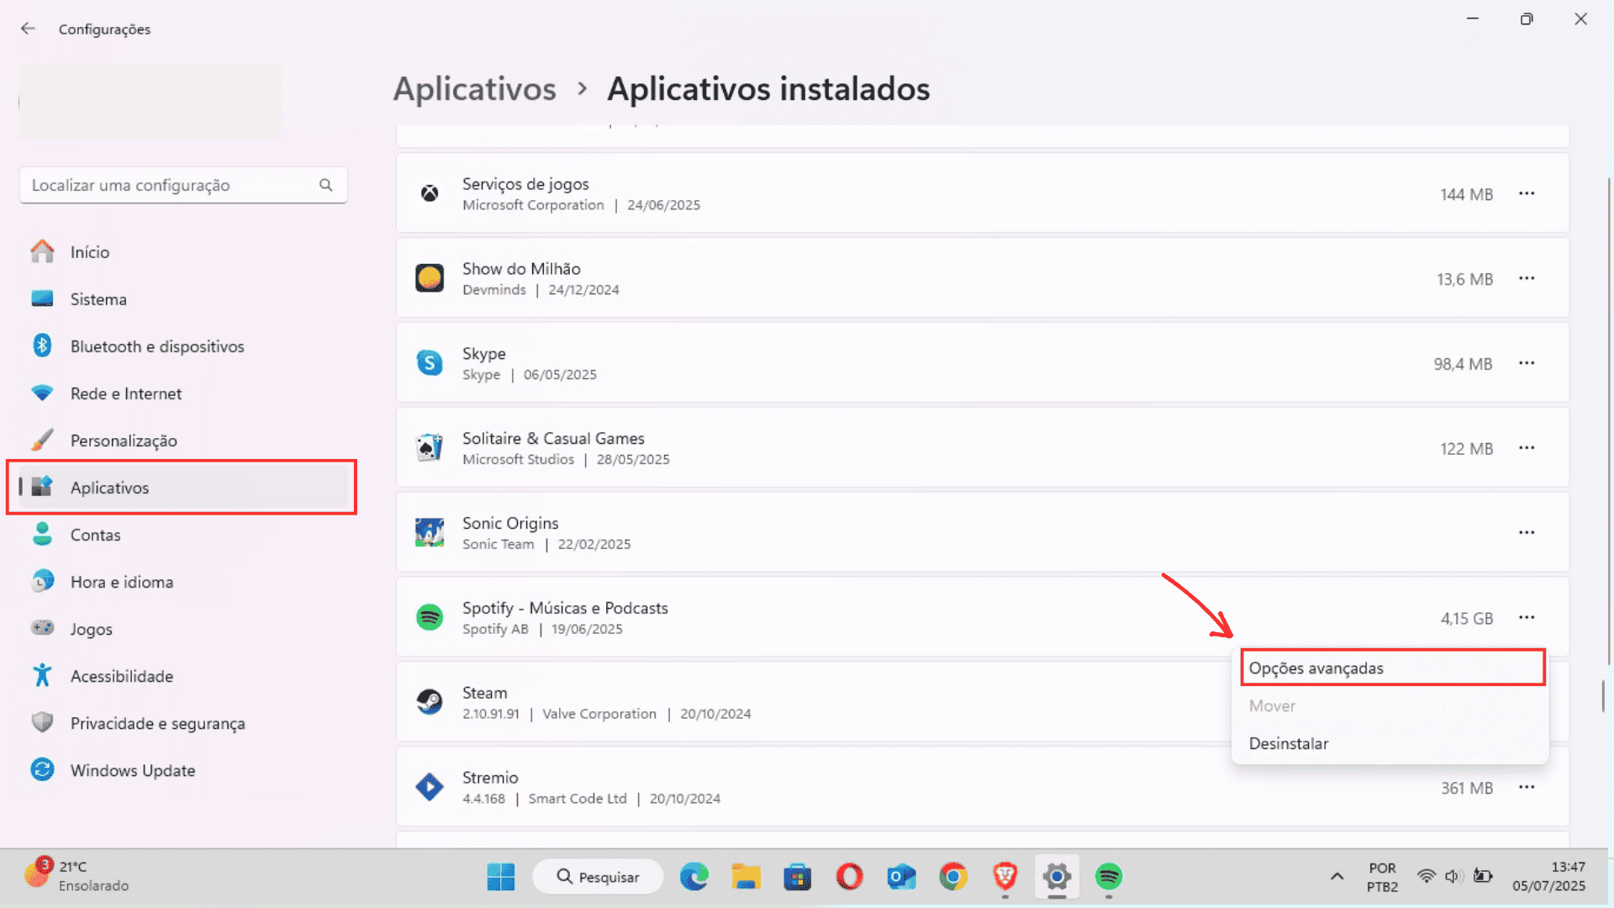
Task: Open Spotify from taskbar
Action: click(x=1109, y=877)
